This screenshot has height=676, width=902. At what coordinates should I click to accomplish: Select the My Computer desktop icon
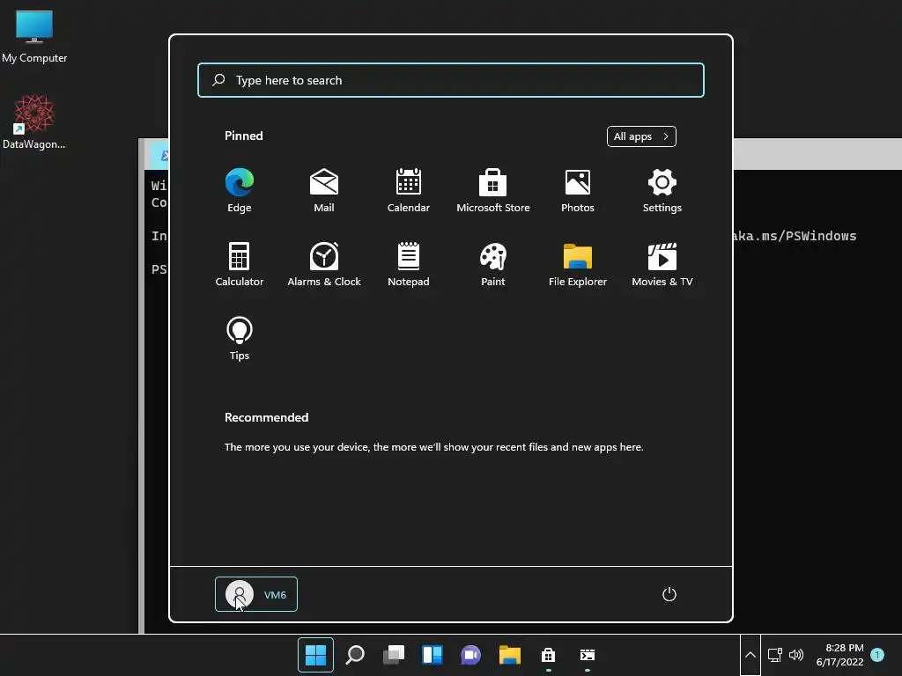pyautogui.click(x=34, y=37)
